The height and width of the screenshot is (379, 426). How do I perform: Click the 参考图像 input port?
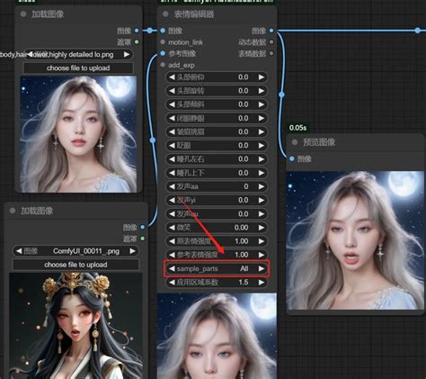pos(163,53)
